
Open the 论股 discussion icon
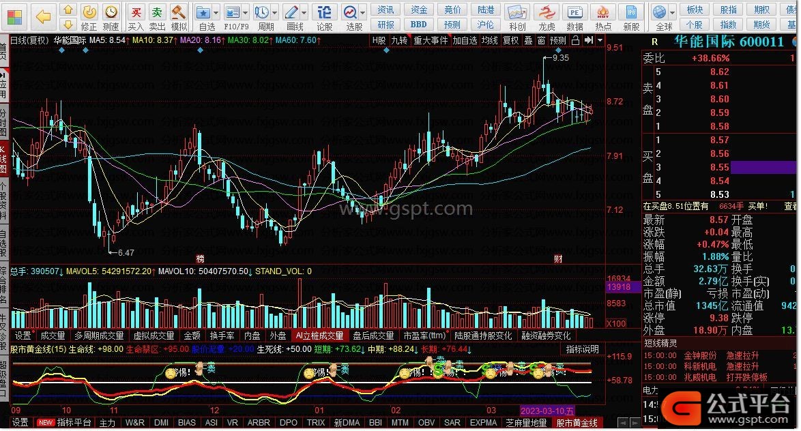tap(324, 12)
